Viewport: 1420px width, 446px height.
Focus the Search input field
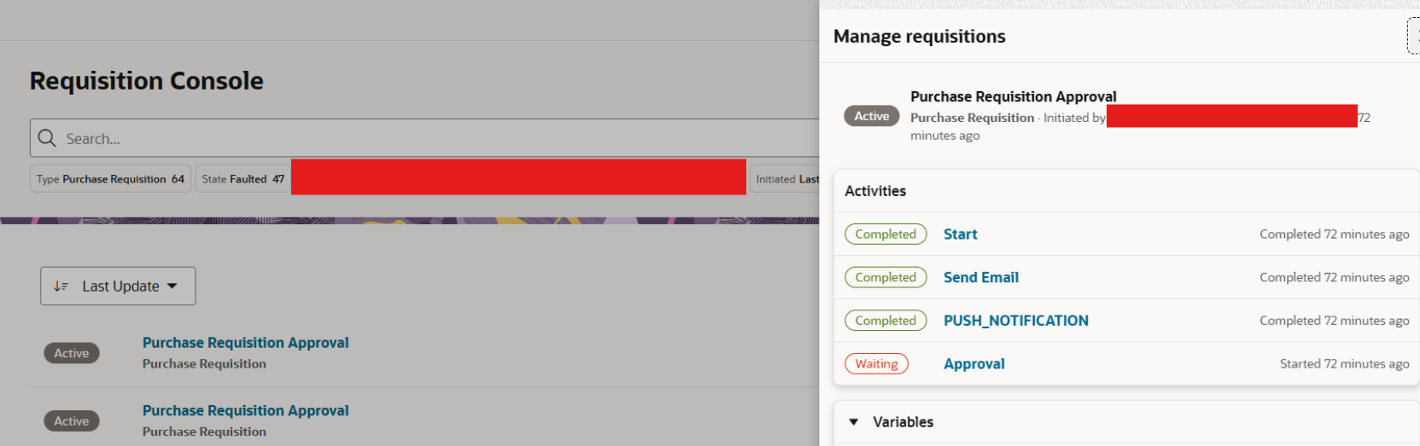pyautogui.click(x=427, y=138)
